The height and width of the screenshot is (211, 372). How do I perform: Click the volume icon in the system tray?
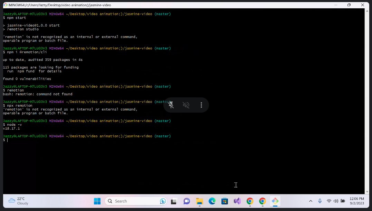coord(336,201)
